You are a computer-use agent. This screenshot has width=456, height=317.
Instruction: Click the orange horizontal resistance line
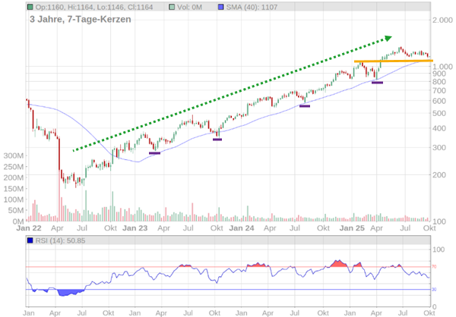pos(393,61)
